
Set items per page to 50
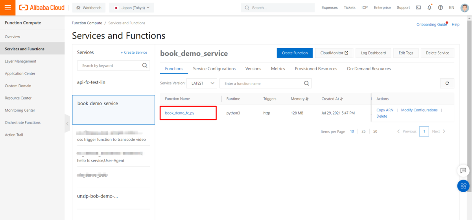(x=375, y=131)
